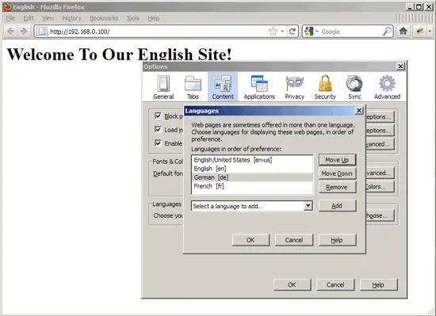Confirm Languages dialog with OK
Image resolution: width=436 pixels, height=316 pixels.
click(251, 240)
